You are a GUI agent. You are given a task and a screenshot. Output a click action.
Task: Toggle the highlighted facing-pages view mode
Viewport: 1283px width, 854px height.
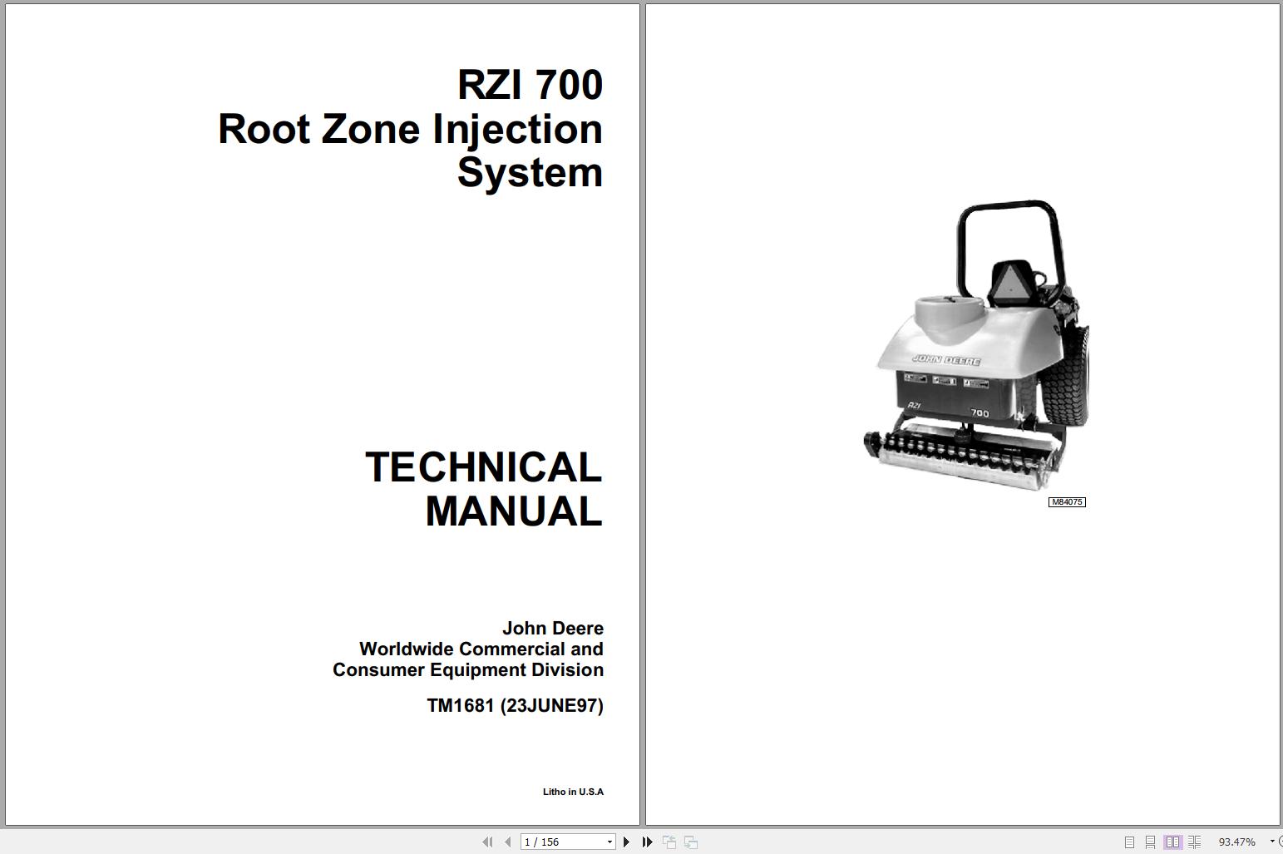point(1173,842)
